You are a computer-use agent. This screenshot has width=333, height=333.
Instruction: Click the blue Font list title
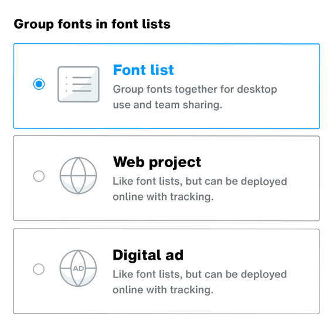click(x=144, y=70)
